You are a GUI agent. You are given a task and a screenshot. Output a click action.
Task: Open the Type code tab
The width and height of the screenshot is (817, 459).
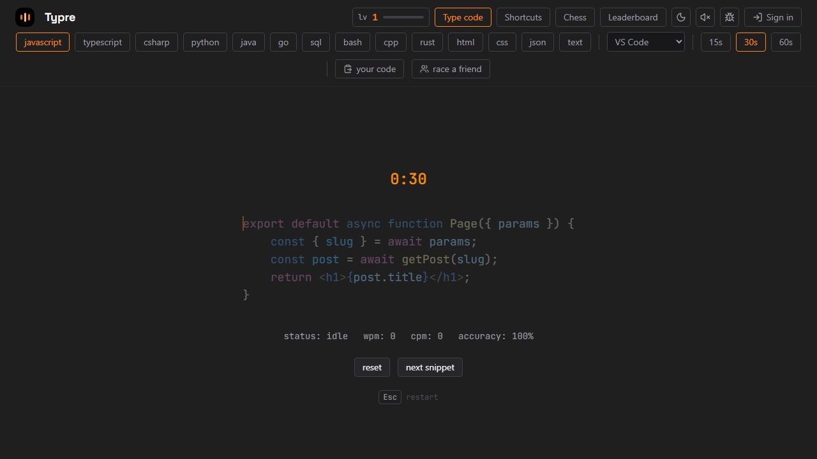463,17
